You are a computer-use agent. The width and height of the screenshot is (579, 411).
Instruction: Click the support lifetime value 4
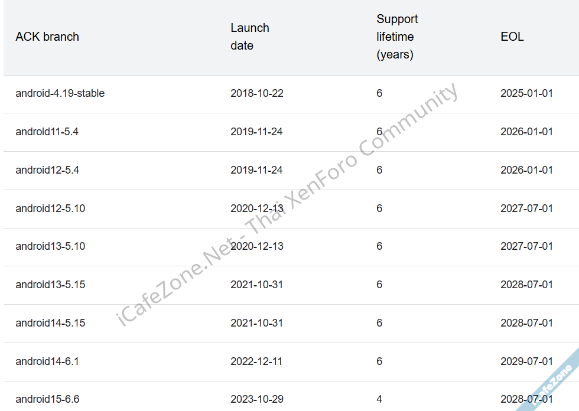tap(379, 399)
